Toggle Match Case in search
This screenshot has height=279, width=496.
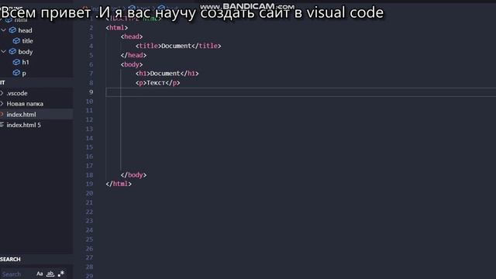coord(40,274)
